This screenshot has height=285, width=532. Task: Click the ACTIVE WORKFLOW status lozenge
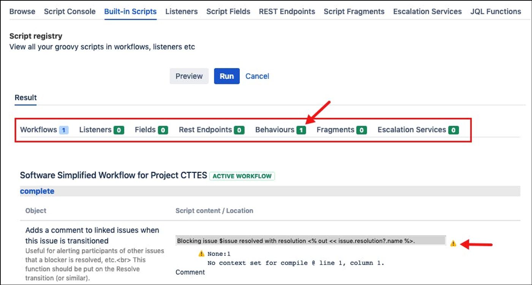tap(242, 176)
